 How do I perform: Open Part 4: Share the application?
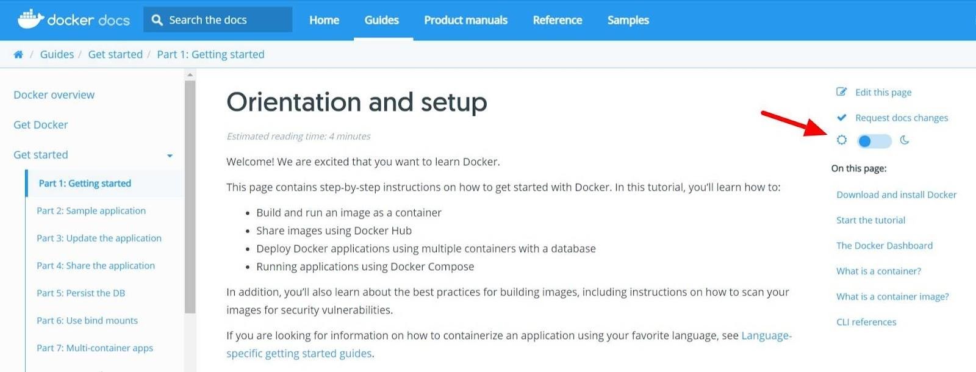[96, 265]
